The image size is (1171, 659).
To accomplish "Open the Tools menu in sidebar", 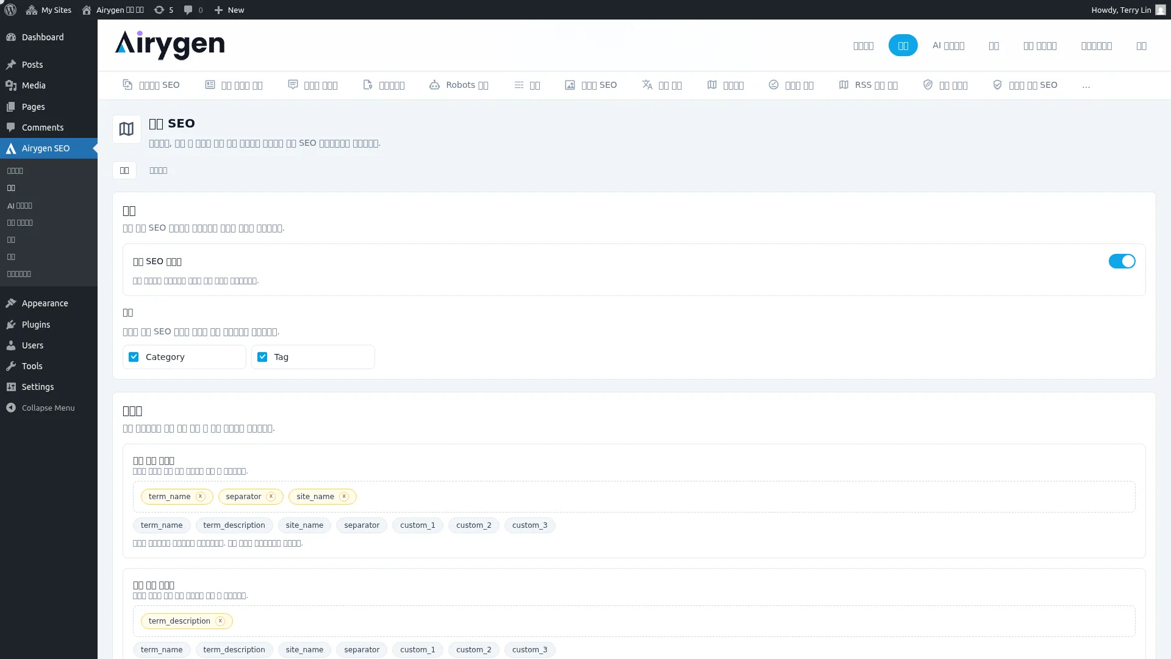I will coord(49,366).
